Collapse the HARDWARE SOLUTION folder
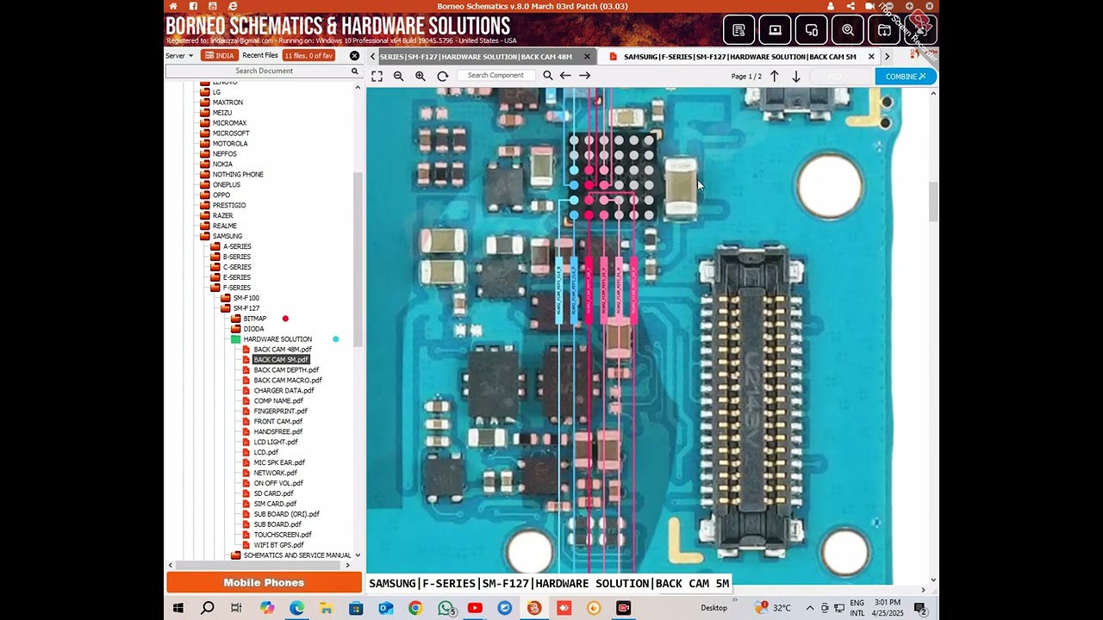The width and height of the screenshot is (1103, 620). click(x=236, y=339)
